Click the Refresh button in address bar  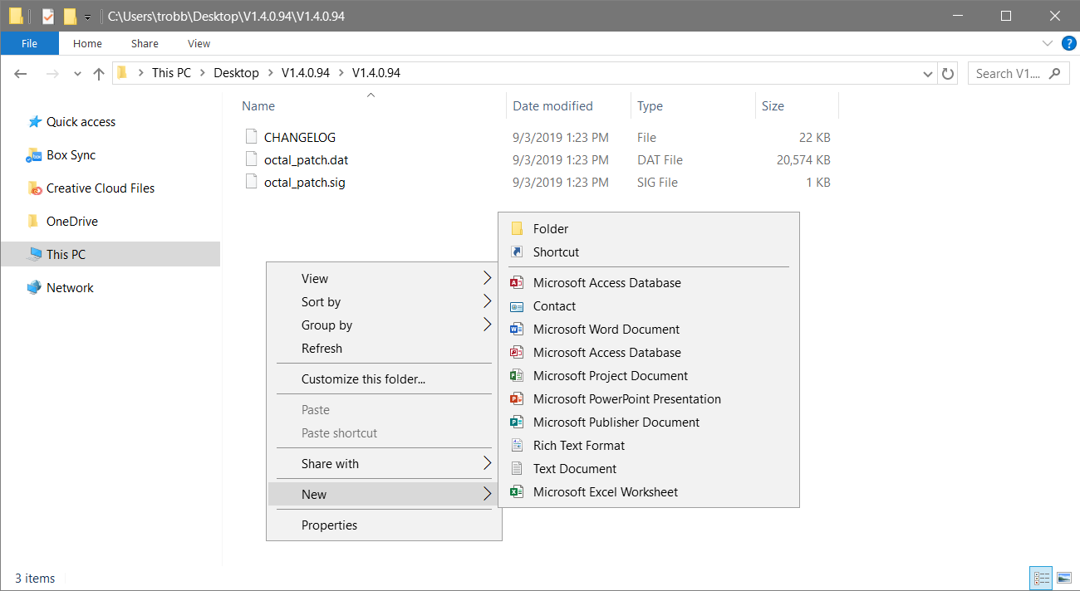point(948,73)
